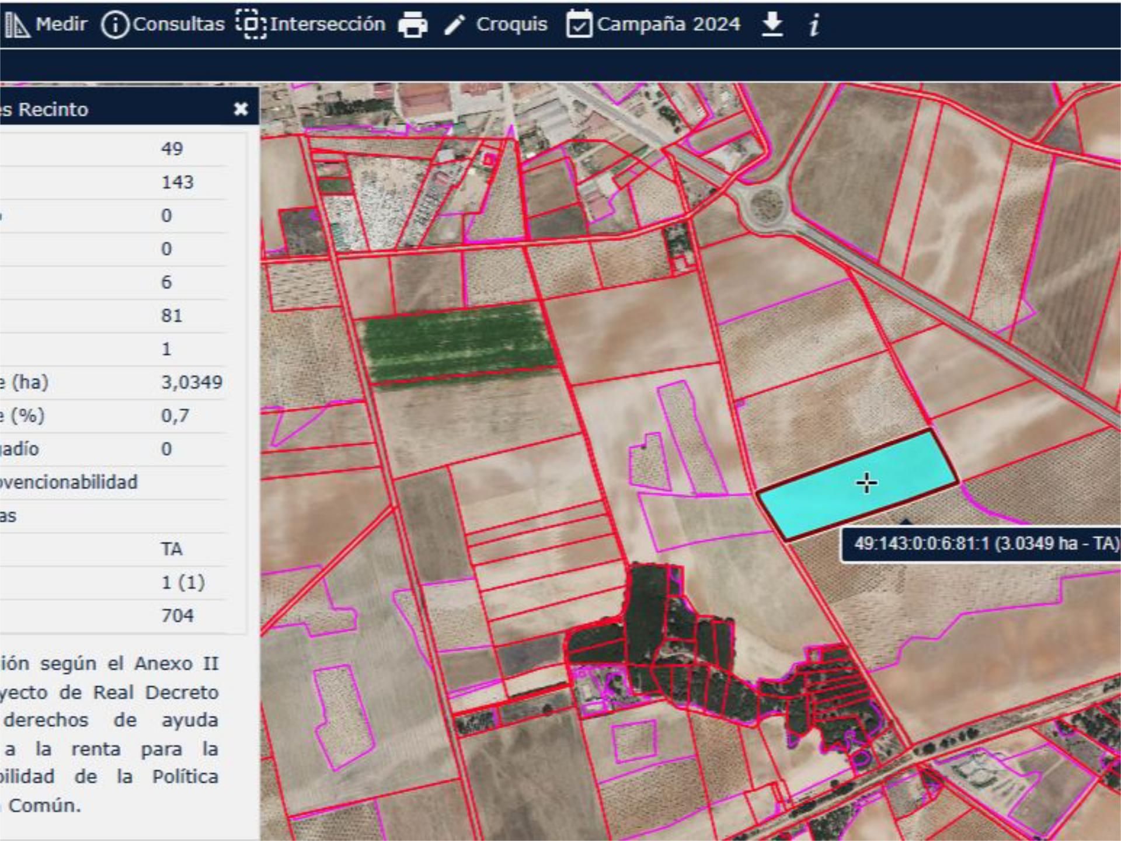Select the Medir ruler tool icon

(x=17, y=25)
